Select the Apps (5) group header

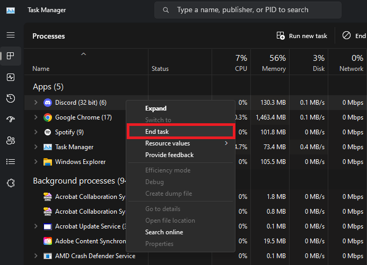48,87
